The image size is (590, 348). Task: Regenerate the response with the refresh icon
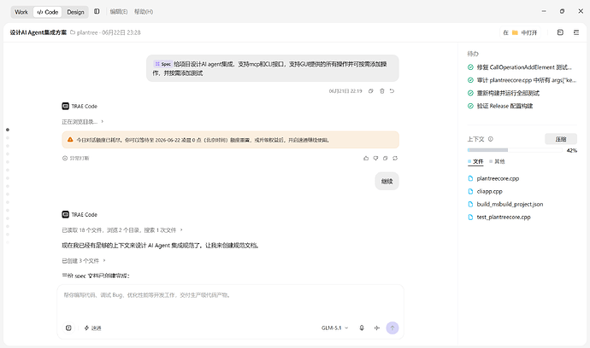point(395,158)
